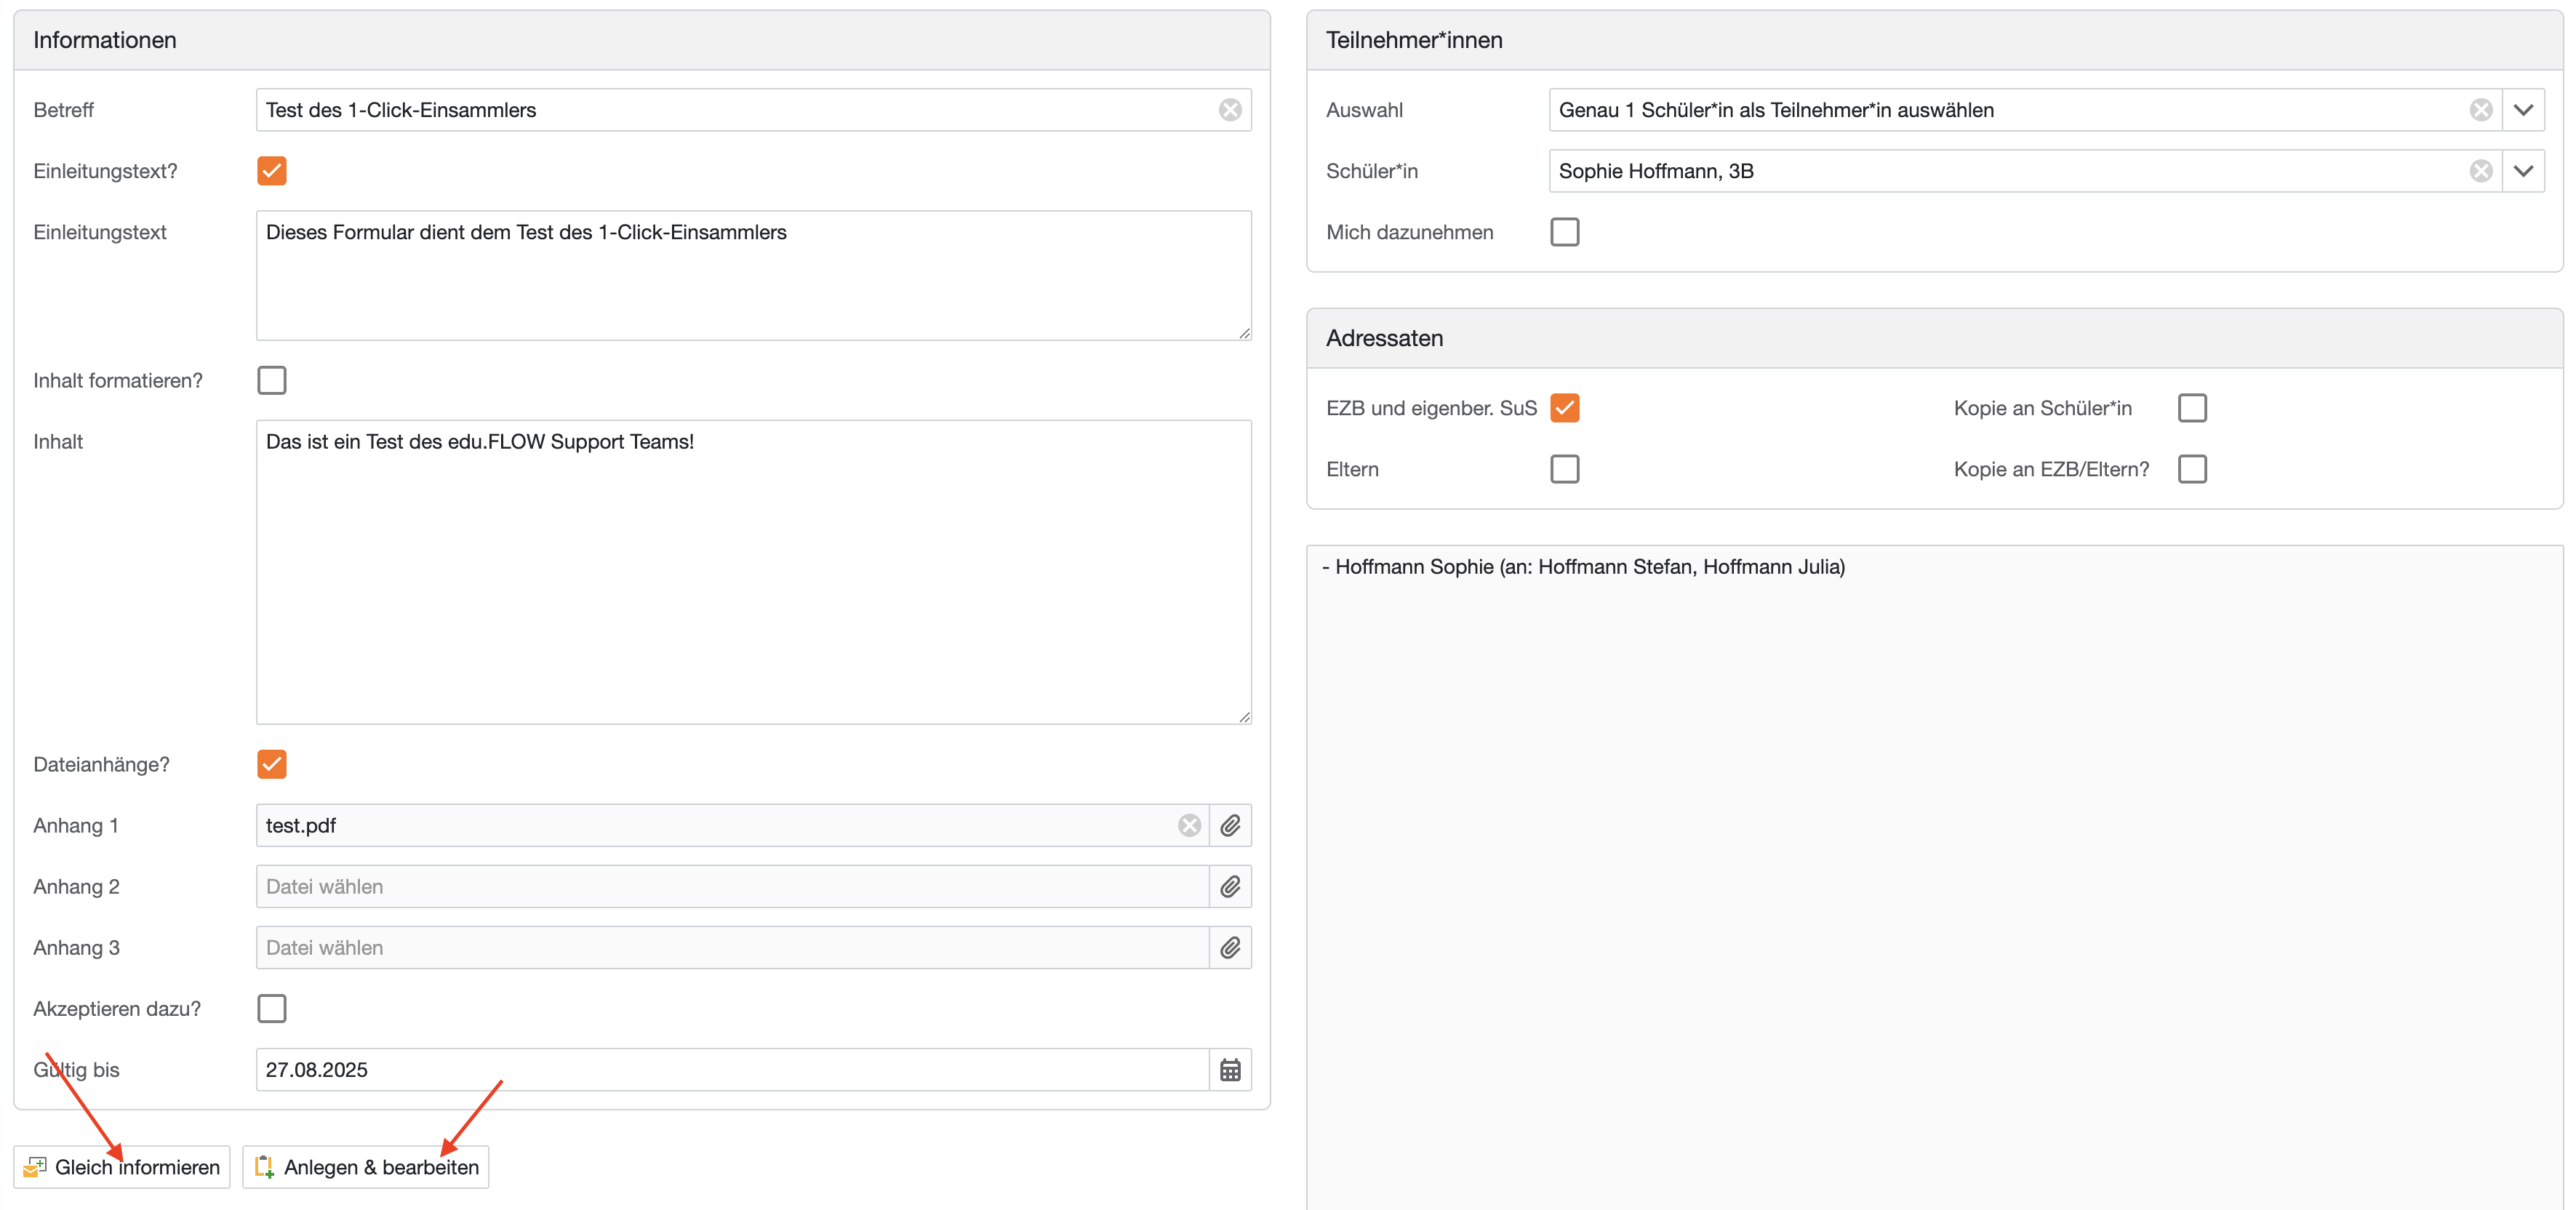Expand the Schüler*in dropdown arrow
2576x1210 pixels.
pyautogui.click(x=2523, y=171)
